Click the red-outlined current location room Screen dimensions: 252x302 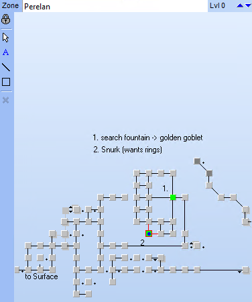[149, 234]
